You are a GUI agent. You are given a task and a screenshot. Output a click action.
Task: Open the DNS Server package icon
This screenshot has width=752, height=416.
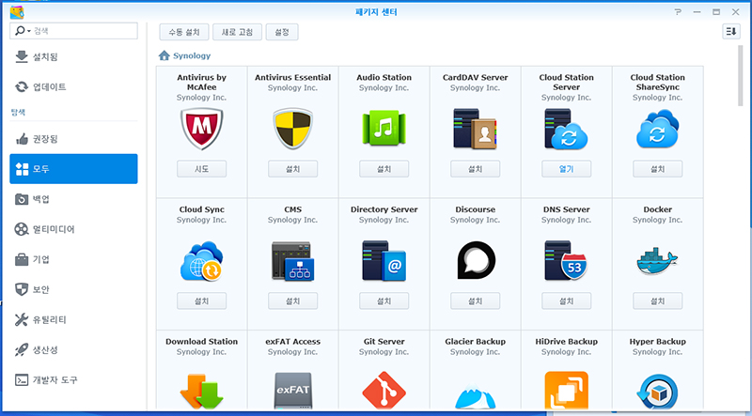(567, 261)
